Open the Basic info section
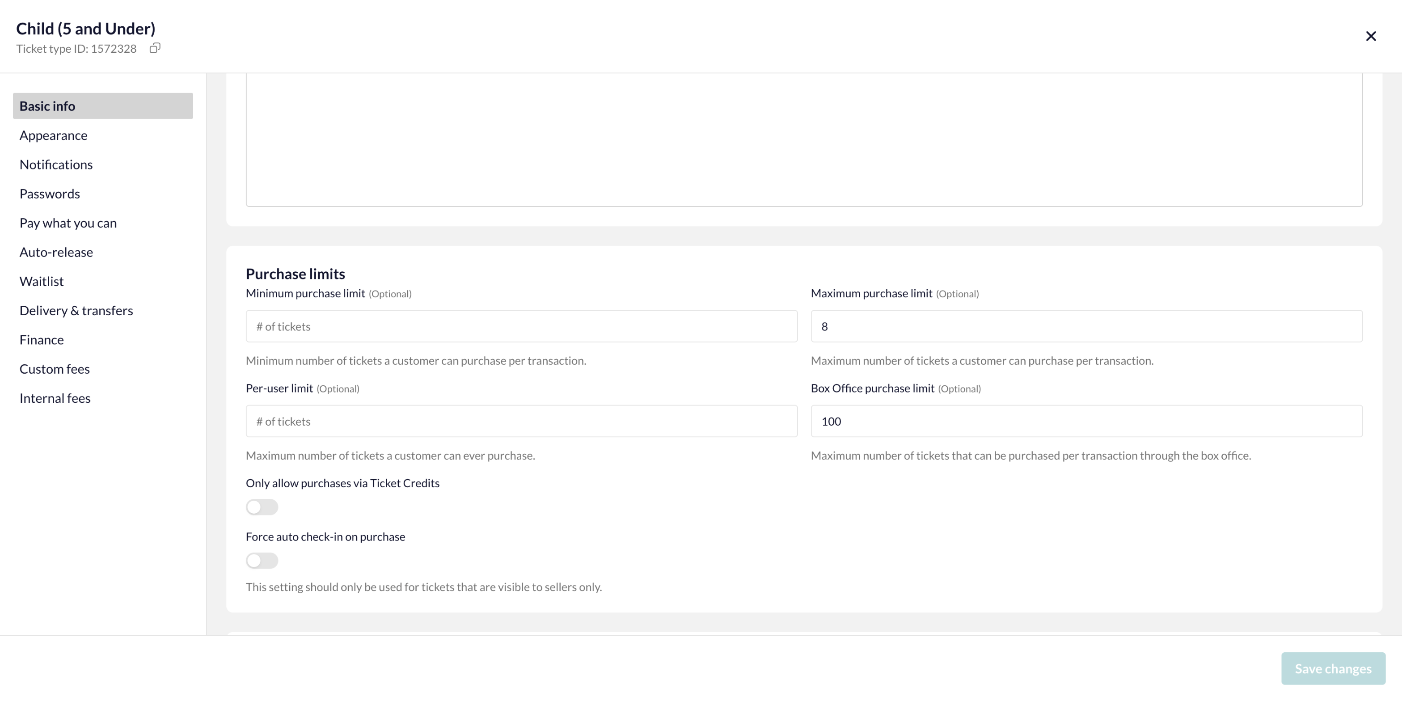The width and height of the screenshot is (1402, 701). click(103, 106)
